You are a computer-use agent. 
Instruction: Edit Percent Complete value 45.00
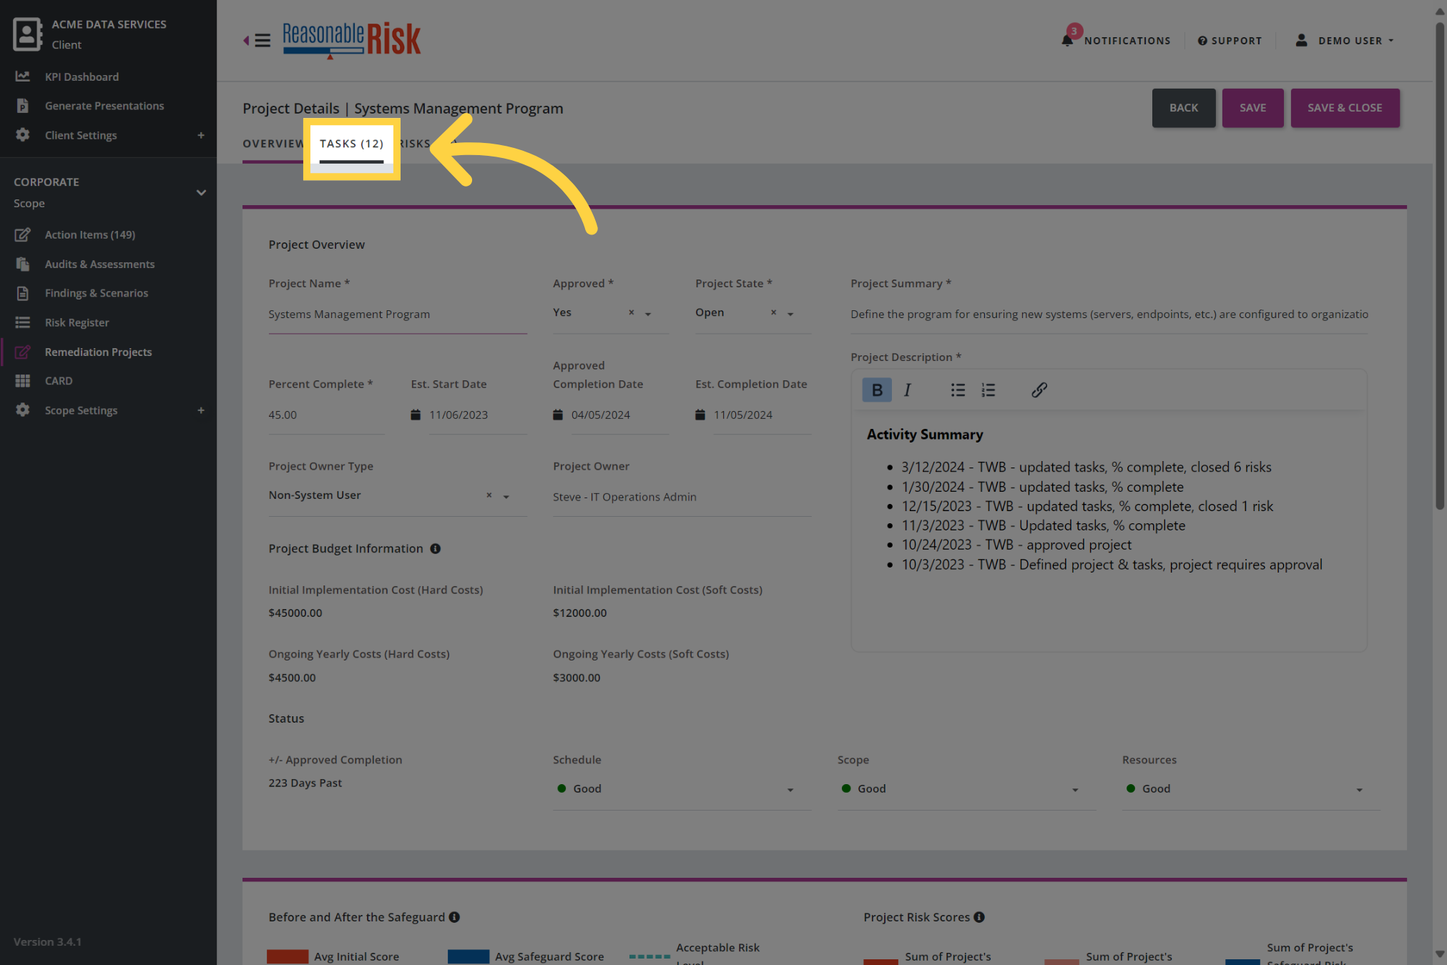pyautogui.click(x=325, y=415)
